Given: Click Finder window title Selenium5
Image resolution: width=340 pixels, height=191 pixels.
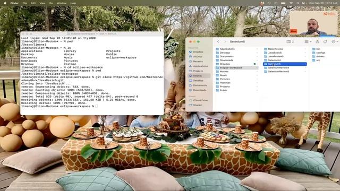Looking at the screenshot, I should pos(237,41).
